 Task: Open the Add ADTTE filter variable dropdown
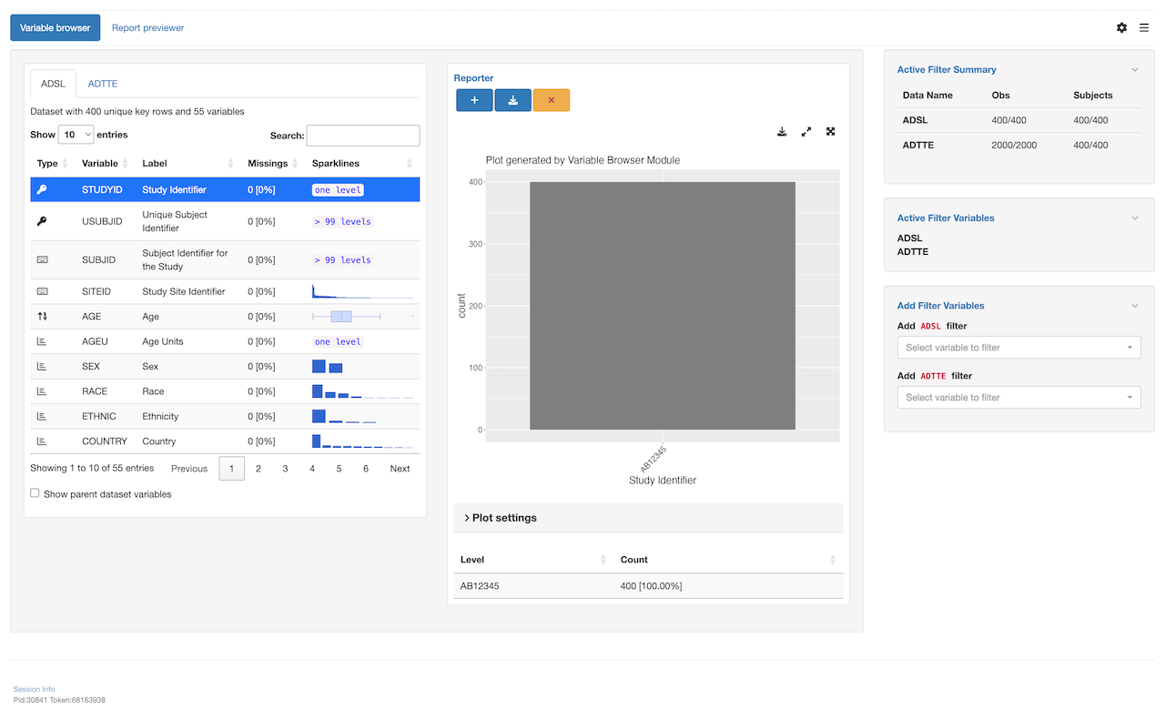pos(1018,398)
